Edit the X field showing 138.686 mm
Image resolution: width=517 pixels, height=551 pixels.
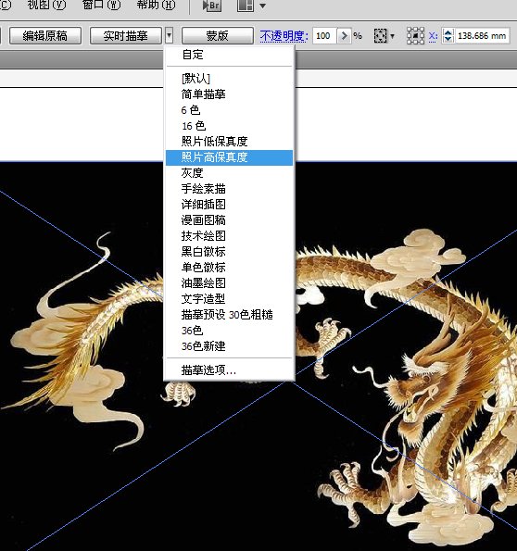point(482,36)
